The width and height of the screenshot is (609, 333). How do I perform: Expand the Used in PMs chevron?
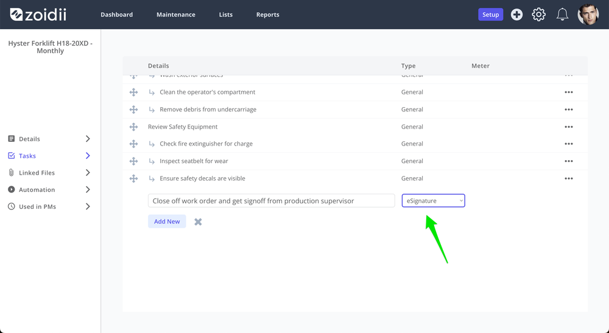pos(88,206)
